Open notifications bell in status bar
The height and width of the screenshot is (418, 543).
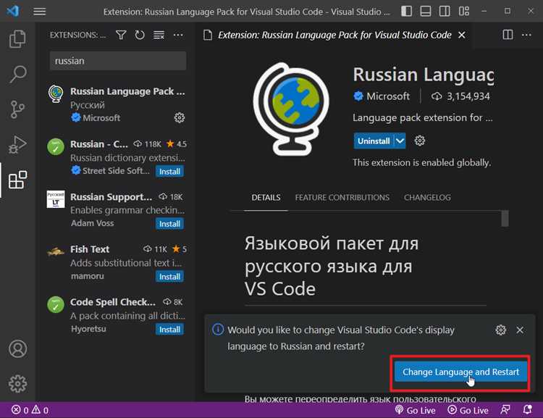527,410
